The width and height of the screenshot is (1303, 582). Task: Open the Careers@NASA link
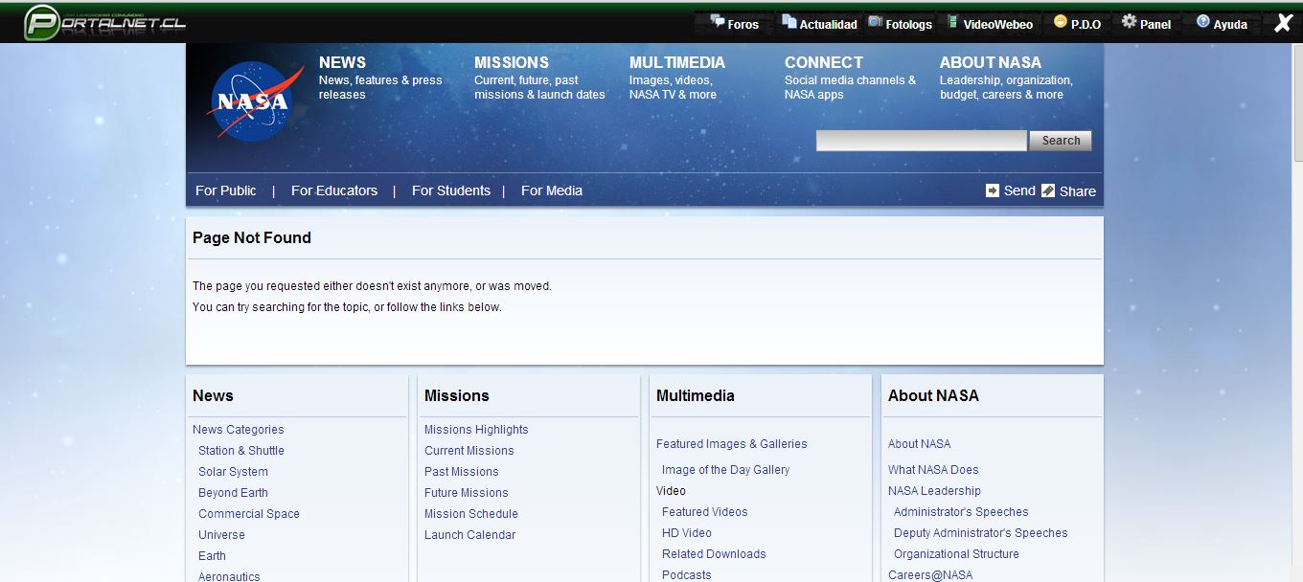[x=930, y=575]
